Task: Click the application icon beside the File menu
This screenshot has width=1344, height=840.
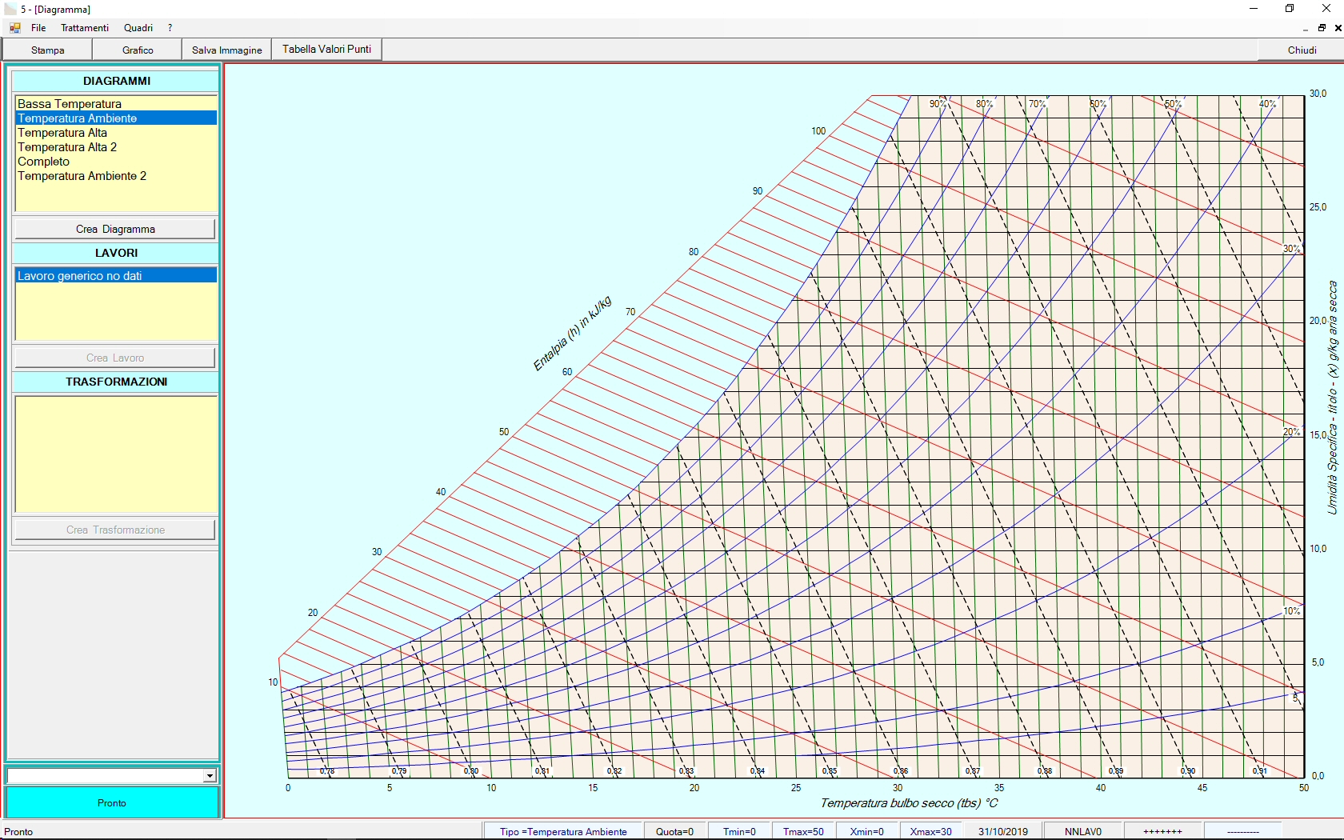Action: pyautogui.click(x=14, y=28)
